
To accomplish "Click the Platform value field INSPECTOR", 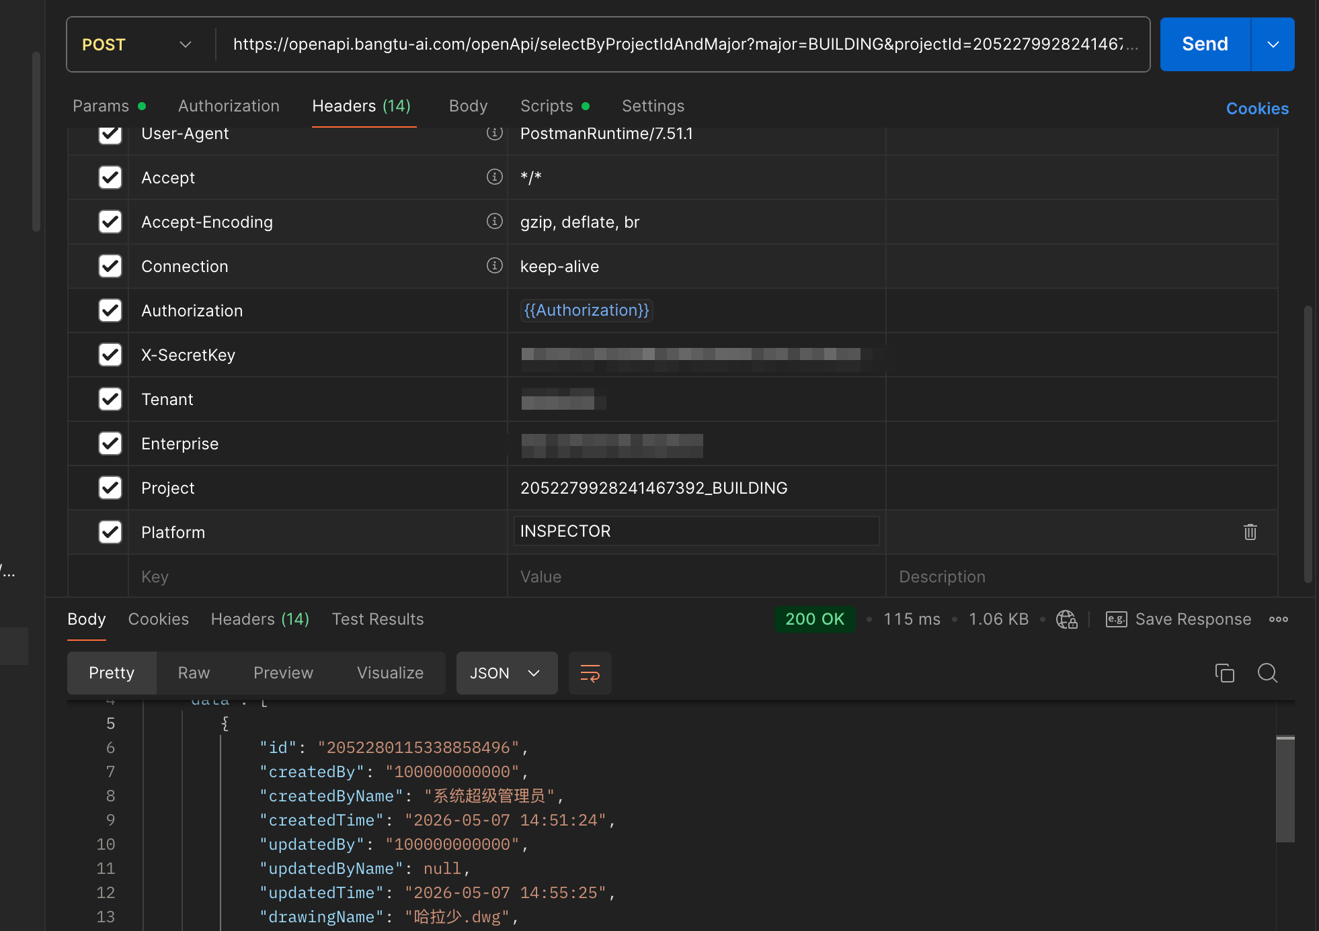I will (x=696, y=531).
